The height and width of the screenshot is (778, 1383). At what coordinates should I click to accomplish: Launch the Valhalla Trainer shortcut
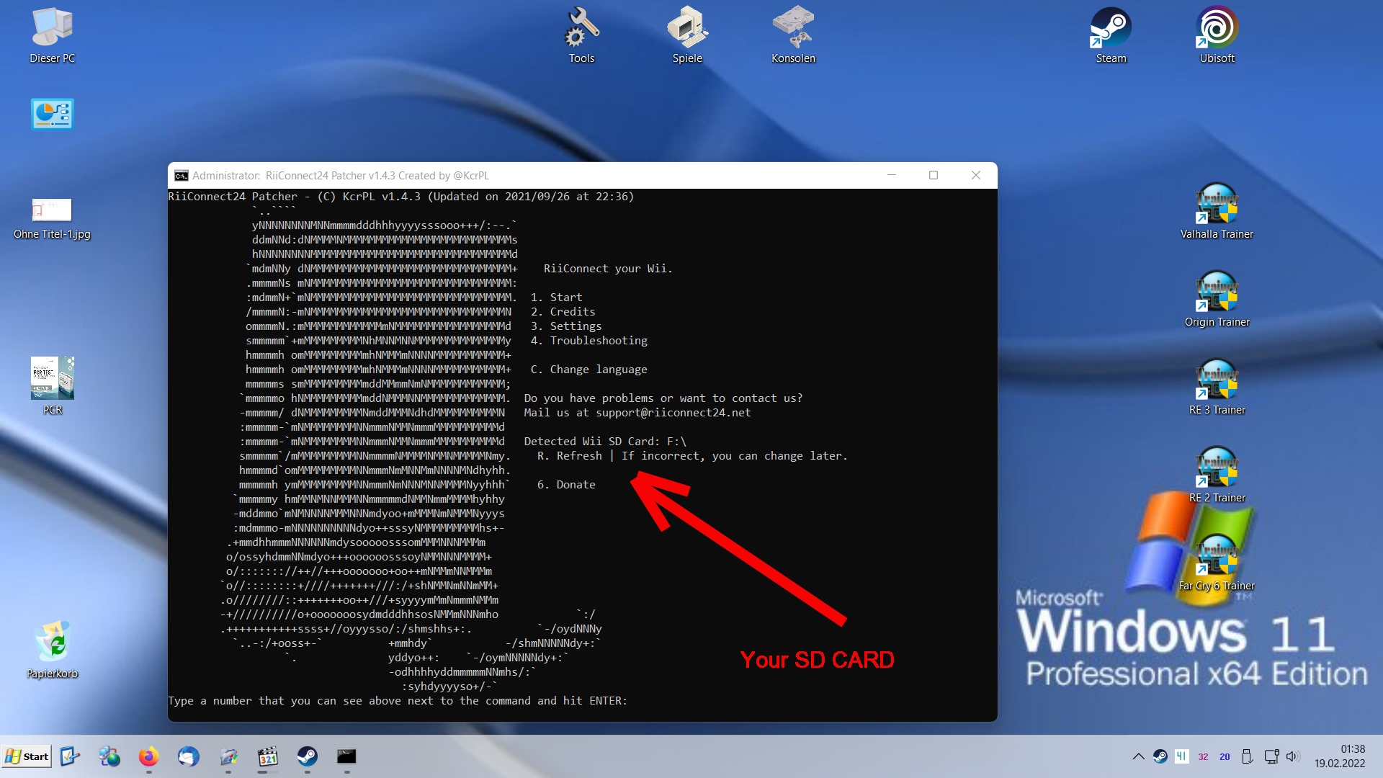click(1217, 212)
